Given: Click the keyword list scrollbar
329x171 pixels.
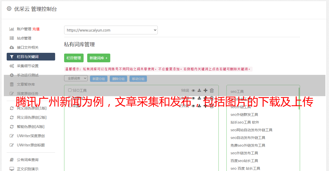Looking at the screenshot, I should (x=299, y=99).
